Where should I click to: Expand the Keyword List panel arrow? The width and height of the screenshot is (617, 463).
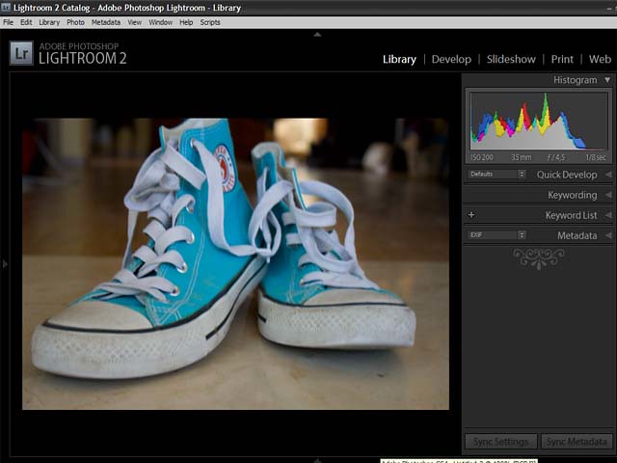(607, 215)
